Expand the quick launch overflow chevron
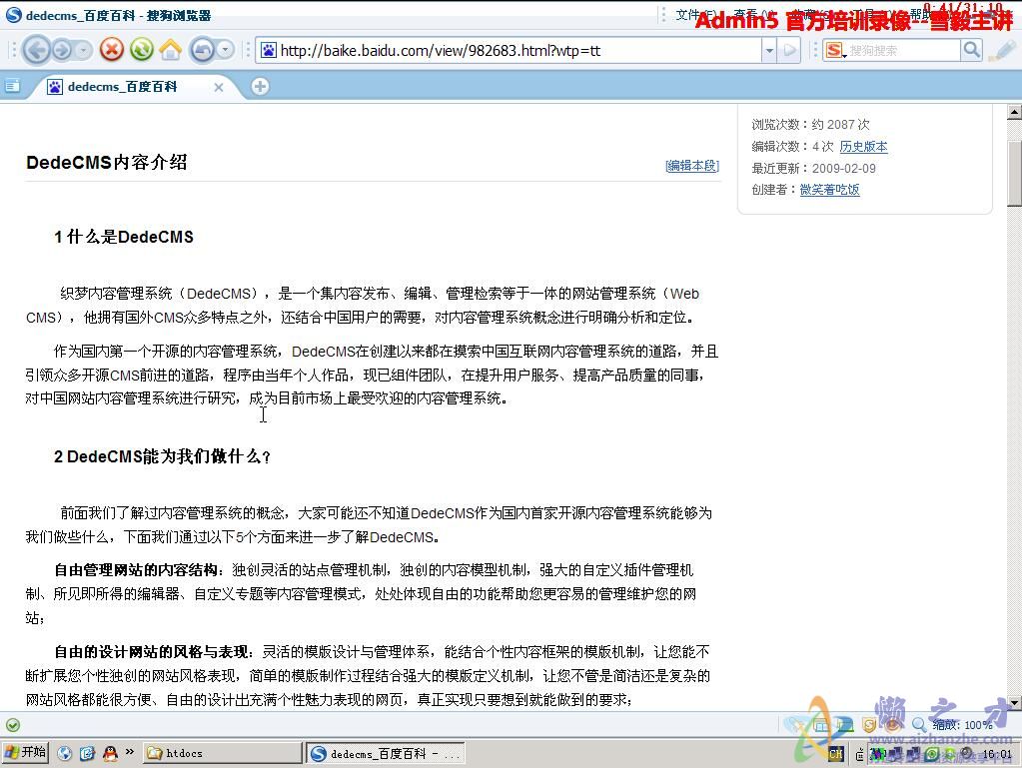This screenshot has width=1022, height=768. coord(129,752)
